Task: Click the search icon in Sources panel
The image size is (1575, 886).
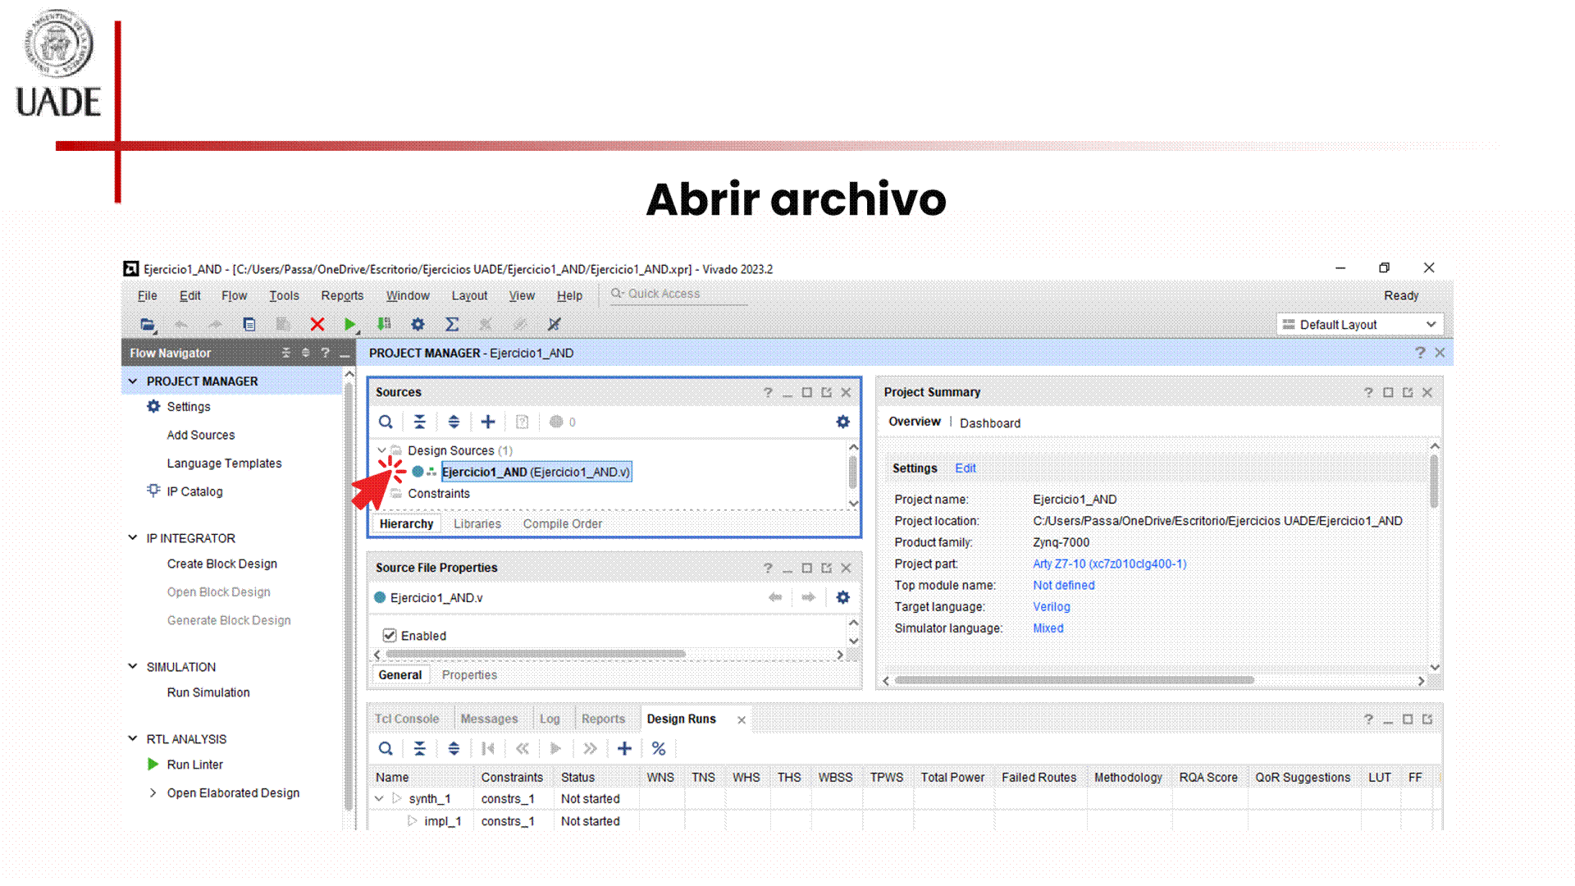Action: point(386,422)
